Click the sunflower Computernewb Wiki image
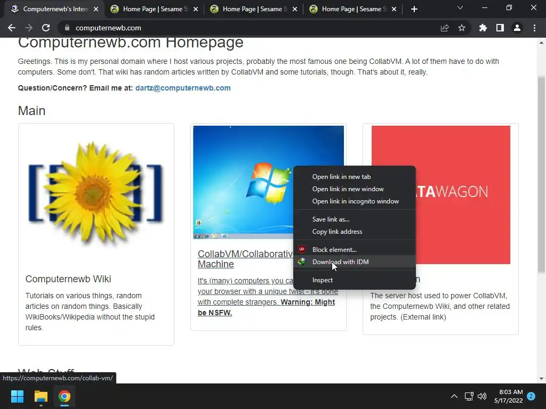Viewport: 546px width, 409px height. (96, 193)
